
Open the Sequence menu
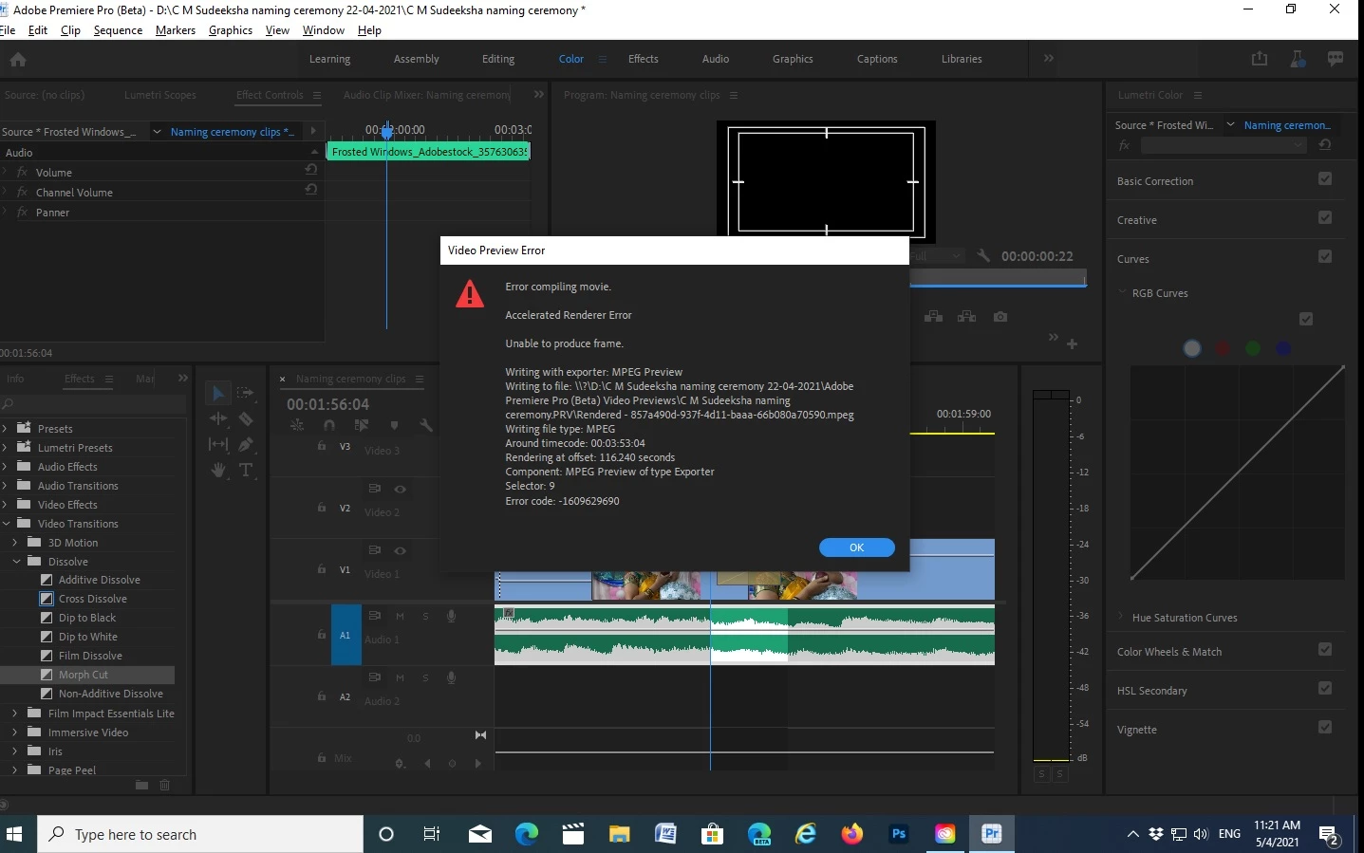point(118,30)
